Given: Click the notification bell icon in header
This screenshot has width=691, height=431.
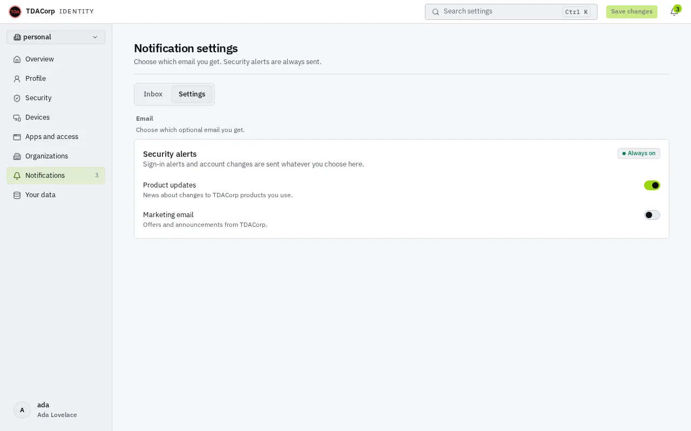Looking at the screenshot, I should 674,12.
